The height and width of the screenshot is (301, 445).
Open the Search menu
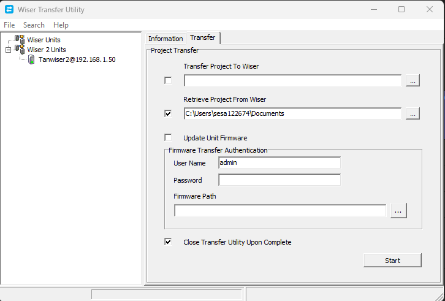pyautogui.click(x=34, y=25)
